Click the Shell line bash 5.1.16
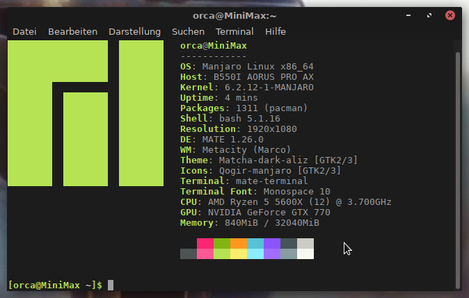Image resolution: width=469 pixels, height=298 pixels. [230, 119]
